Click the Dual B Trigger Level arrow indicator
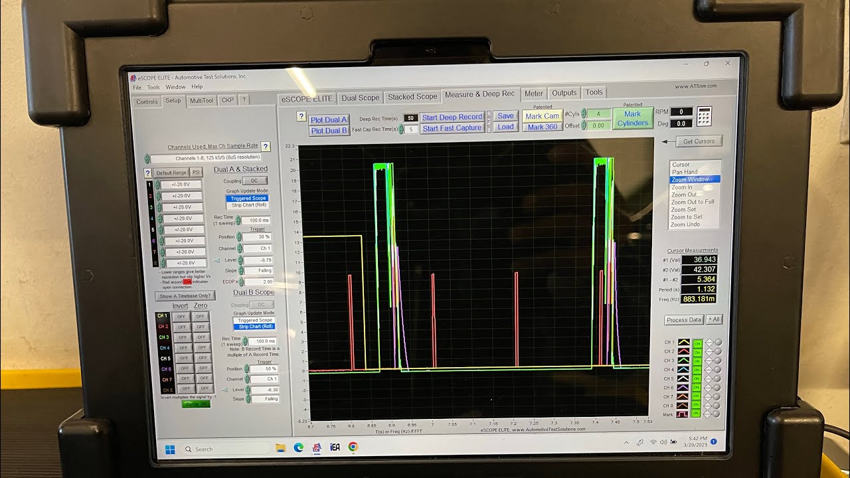The height and width of the screenshot is (478, 850). pyautogui.click(x=224, y=390)
